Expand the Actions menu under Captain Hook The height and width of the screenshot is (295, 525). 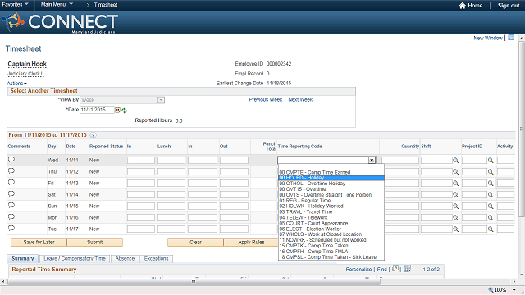point(16,84)
